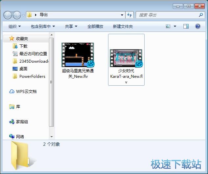
Task: Open the address bar history dropdown
Action: tap(122, 15)
